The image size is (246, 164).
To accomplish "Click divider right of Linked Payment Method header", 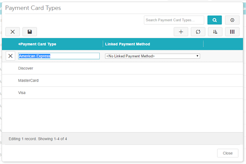I will click(203, 44).
